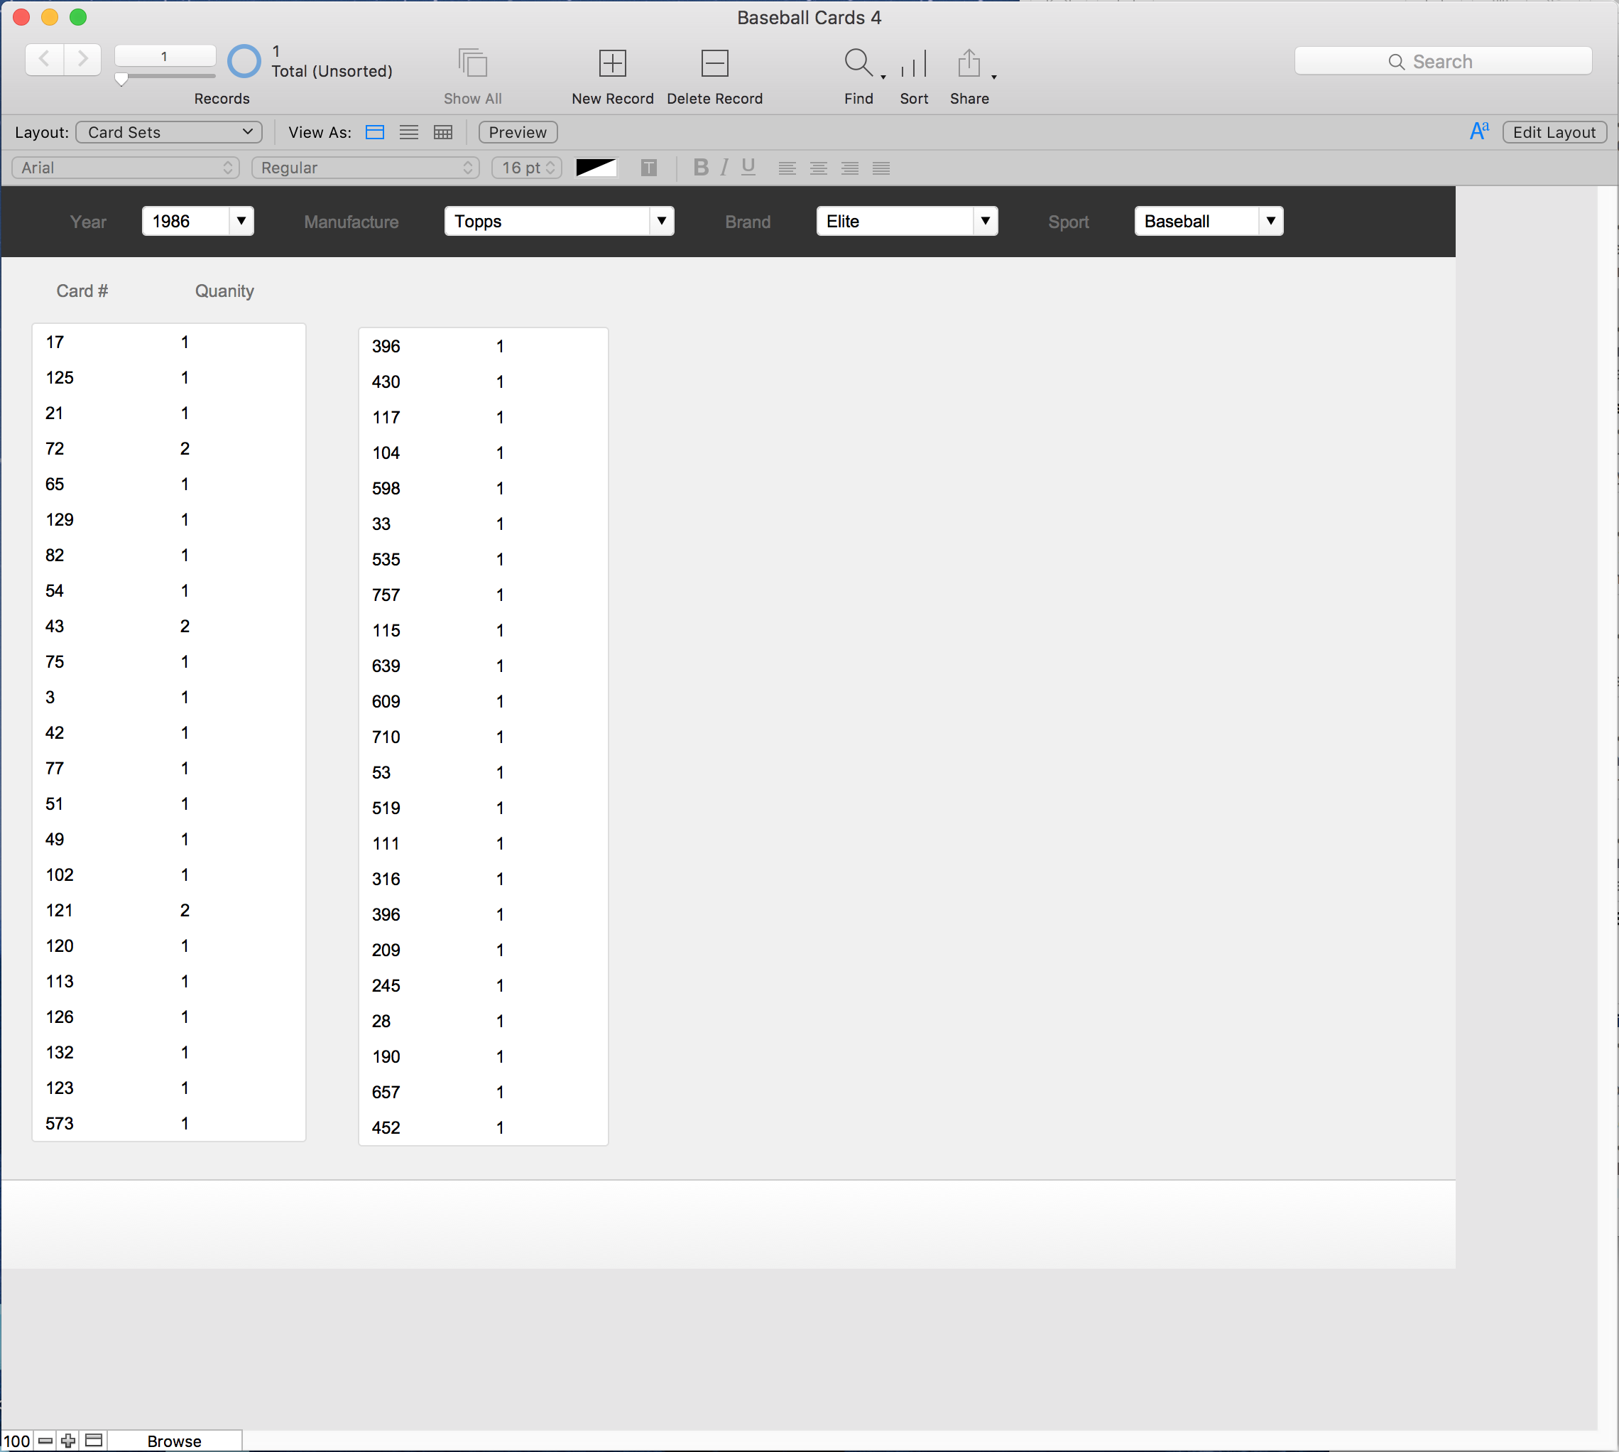The height and width of the screenshot is (1452, 1619).
Task: Center align text
Action: 818,168
